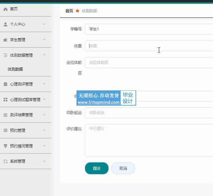Expand the 系统管理 chevron
213x196 pixels.
click(44, 161)
